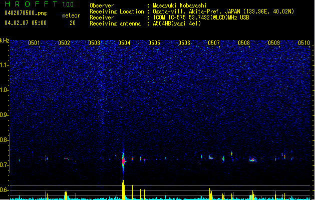This screenshot has width=315, height=200.
Task: Click the 0510 time marker
Action: tap(304, 43)
